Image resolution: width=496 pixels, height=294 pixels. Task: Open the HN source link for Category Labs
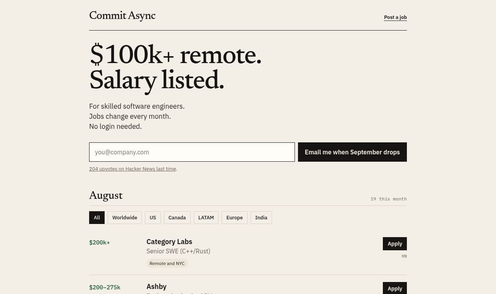(404, 256)
